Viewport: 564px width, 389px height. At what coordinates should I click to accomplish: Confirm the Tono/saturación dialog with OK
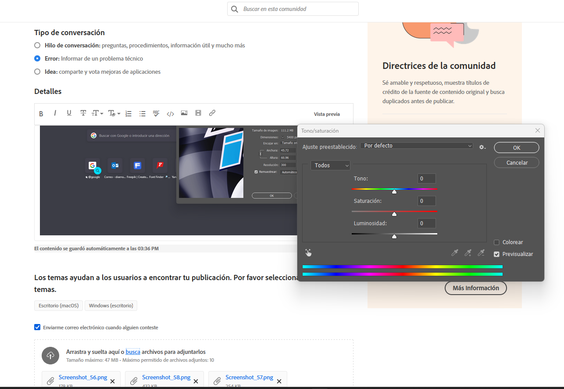click(x=516, y=148)
